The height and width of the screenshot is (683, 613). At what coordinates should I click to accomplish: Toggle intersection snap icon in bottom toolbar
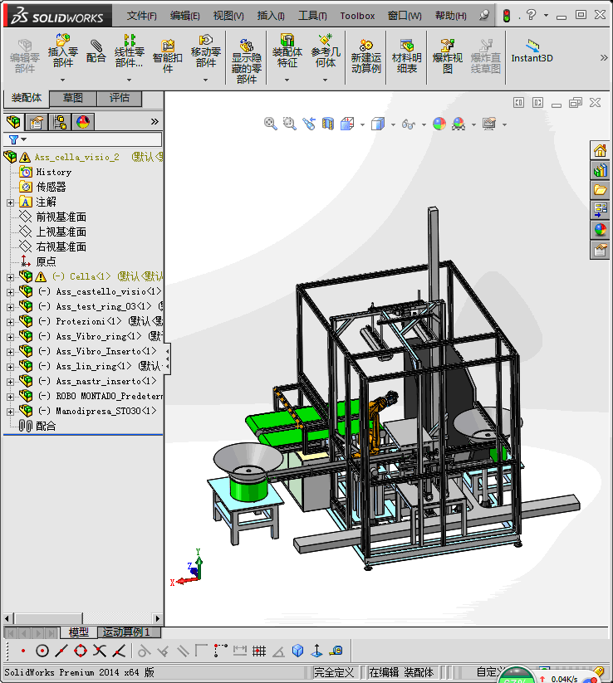(100, 651)
